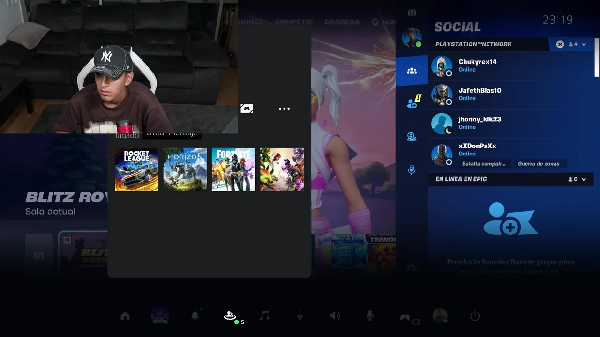Open the Power icon in control center
This screenshot has height=337, width=600.
475,316
